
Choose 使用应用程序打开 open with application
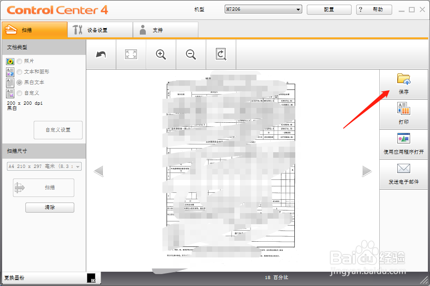403,144
